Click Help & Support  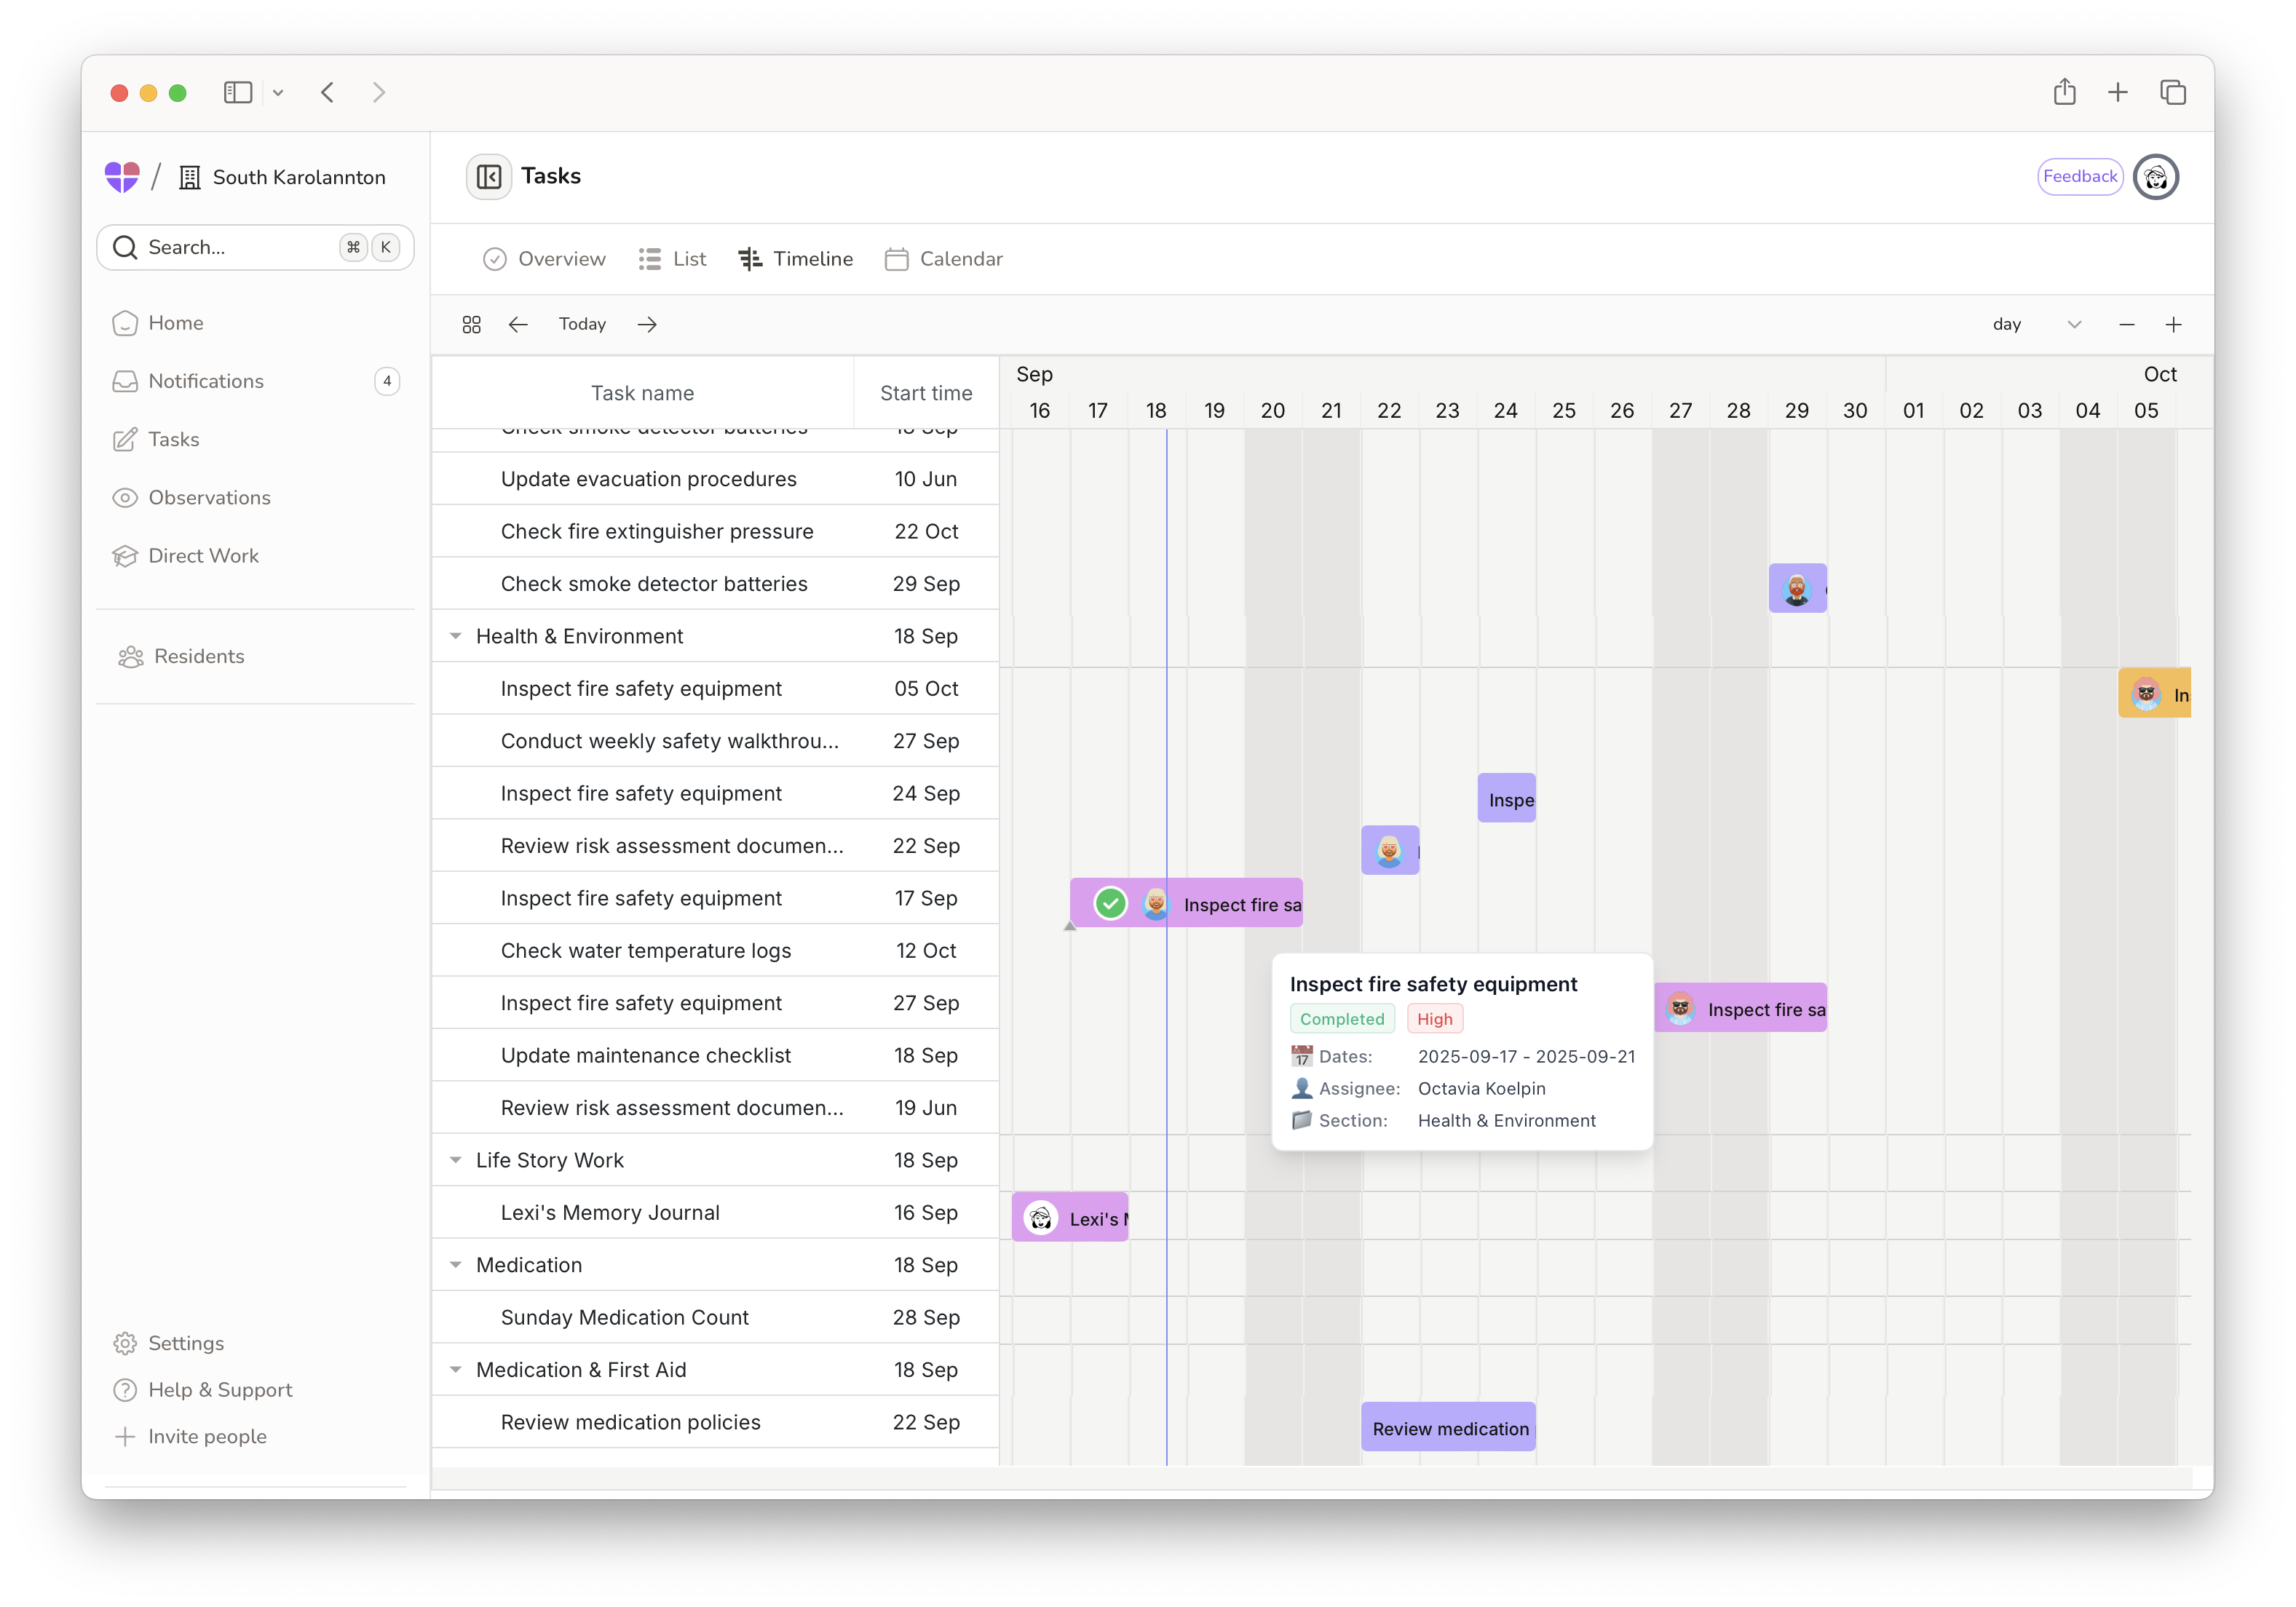click(x=220, y=1390)
